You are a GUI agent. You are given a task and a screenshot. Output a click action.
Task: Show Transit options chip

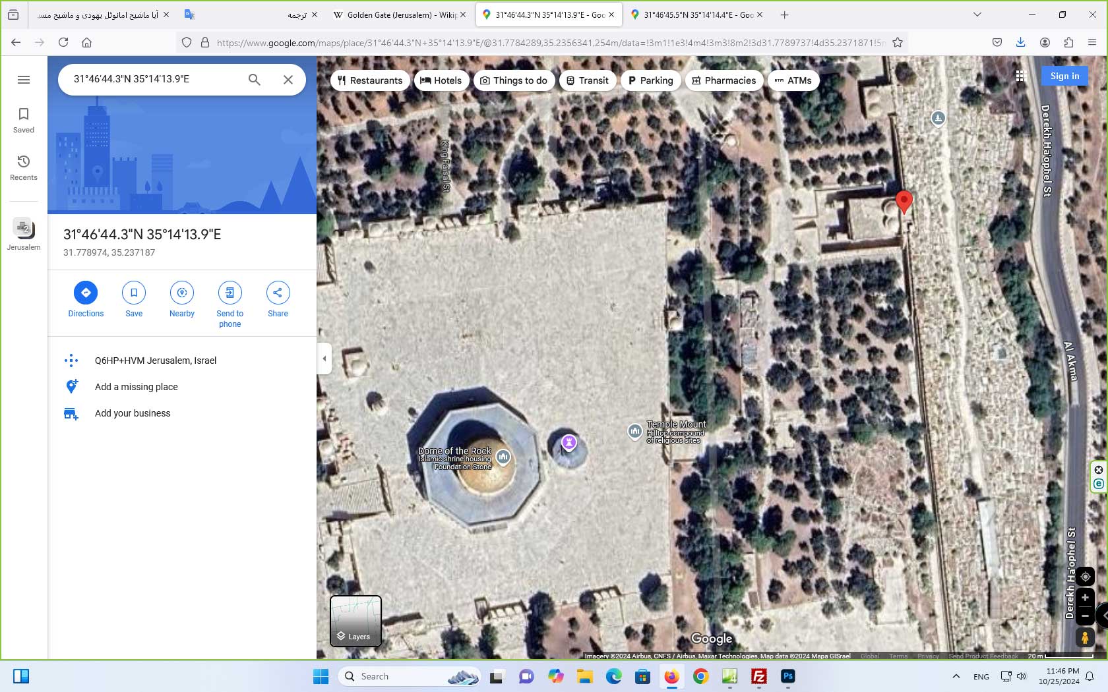(588, 80)
